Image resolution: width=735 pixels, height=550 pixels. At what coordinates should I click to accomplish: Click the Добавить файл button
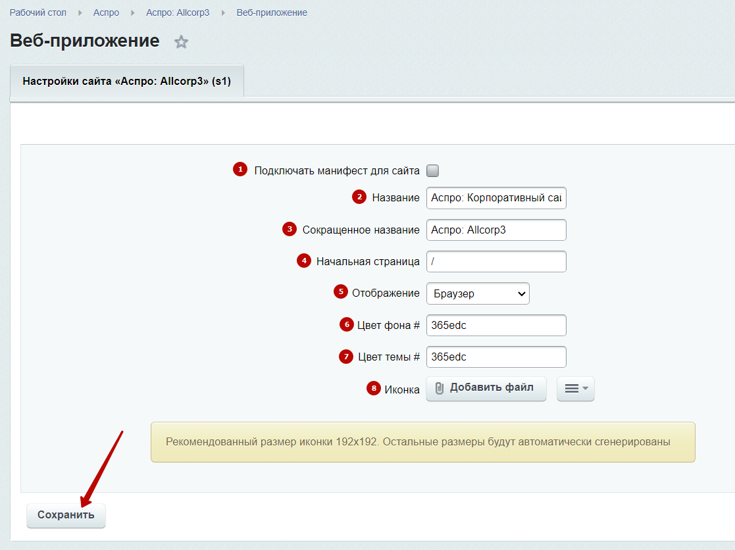486,388
